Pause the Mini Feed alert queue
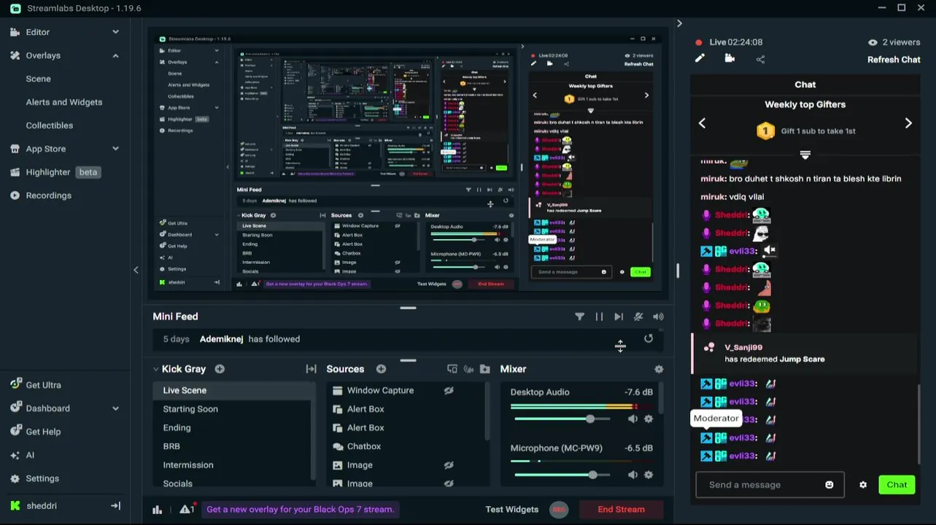This screenshot has width=936, height=525. [599, 316]
